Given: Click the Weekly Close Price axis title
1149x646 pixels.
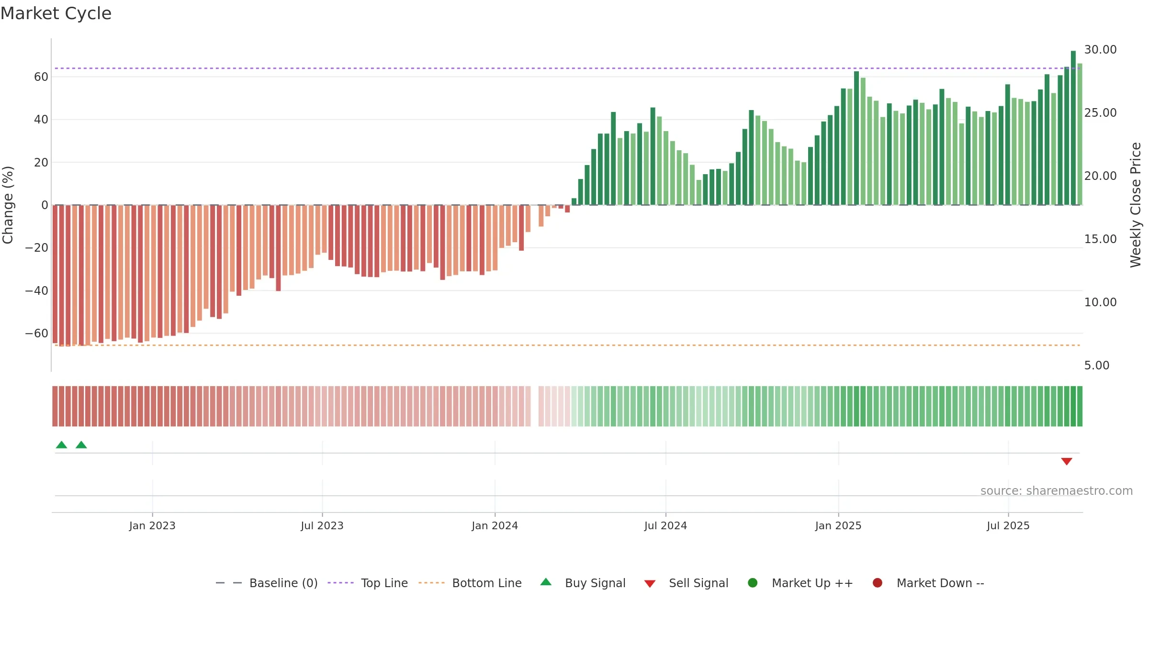Looking at the screenshot, I should pos(1136,205).
